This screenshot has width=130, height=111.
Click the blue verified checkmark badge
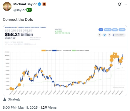39,4
